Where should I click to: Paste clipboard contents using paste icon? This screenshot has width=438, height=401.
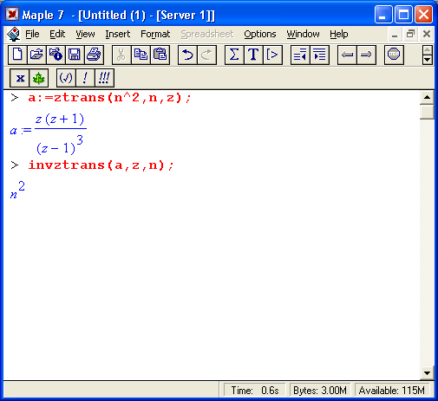click(x=160, y=55)
